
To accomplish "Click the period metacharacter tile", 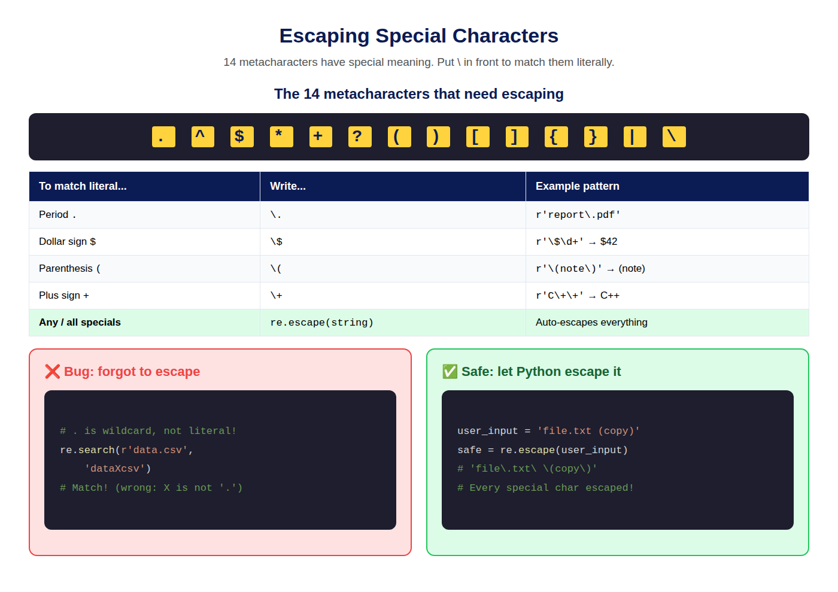I will pyautogui.click(x=163, y=136).
